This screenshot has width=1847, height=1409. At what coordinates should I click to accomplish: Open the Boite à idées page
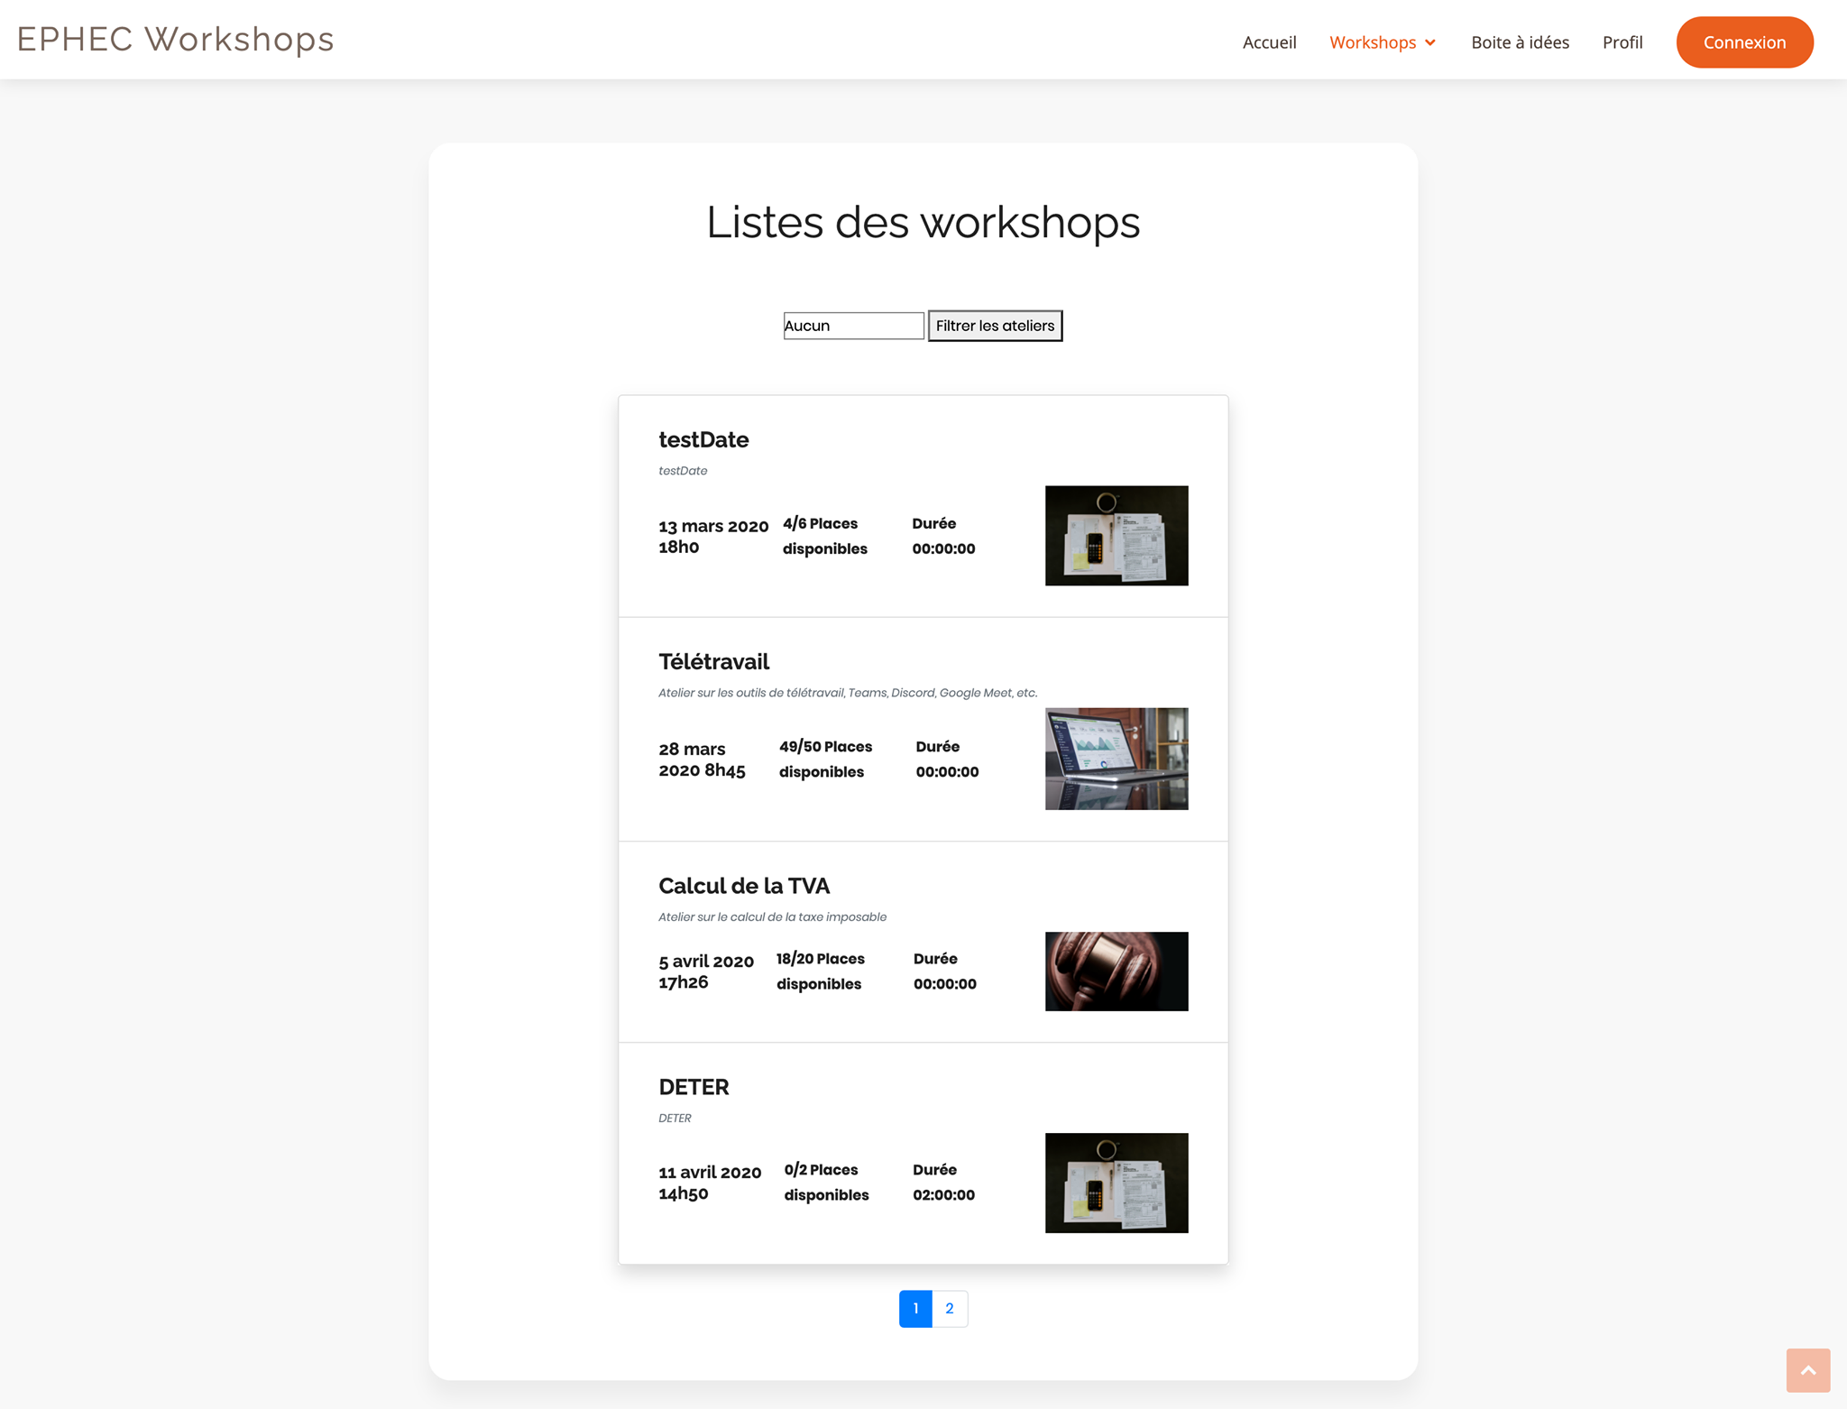click(1520, 42)
